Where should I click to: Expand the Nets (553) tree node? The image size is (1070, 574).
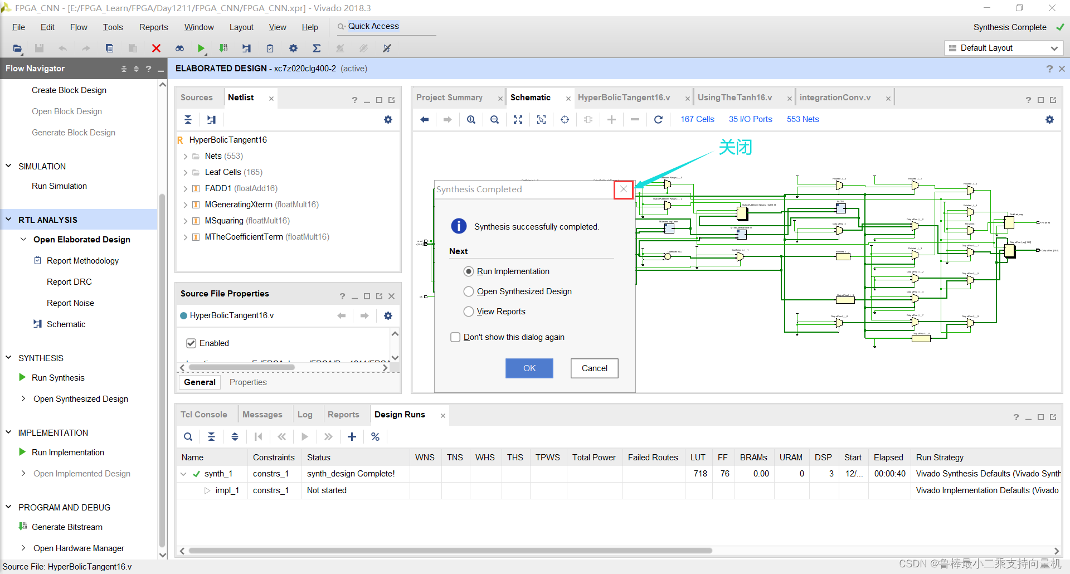point(185,157)
